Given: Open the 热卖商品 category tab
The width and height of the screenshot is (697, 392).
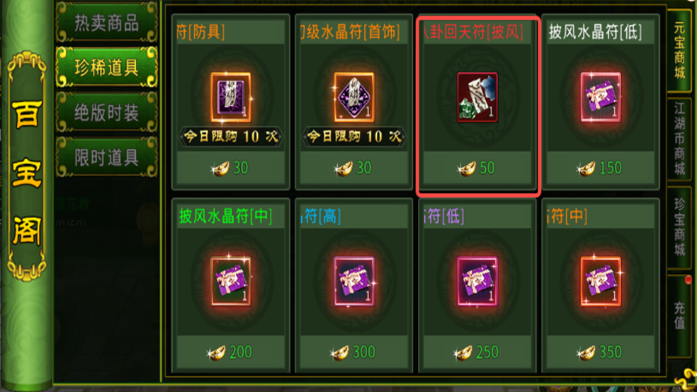Looking at the screenshot, I should [107, 23].
